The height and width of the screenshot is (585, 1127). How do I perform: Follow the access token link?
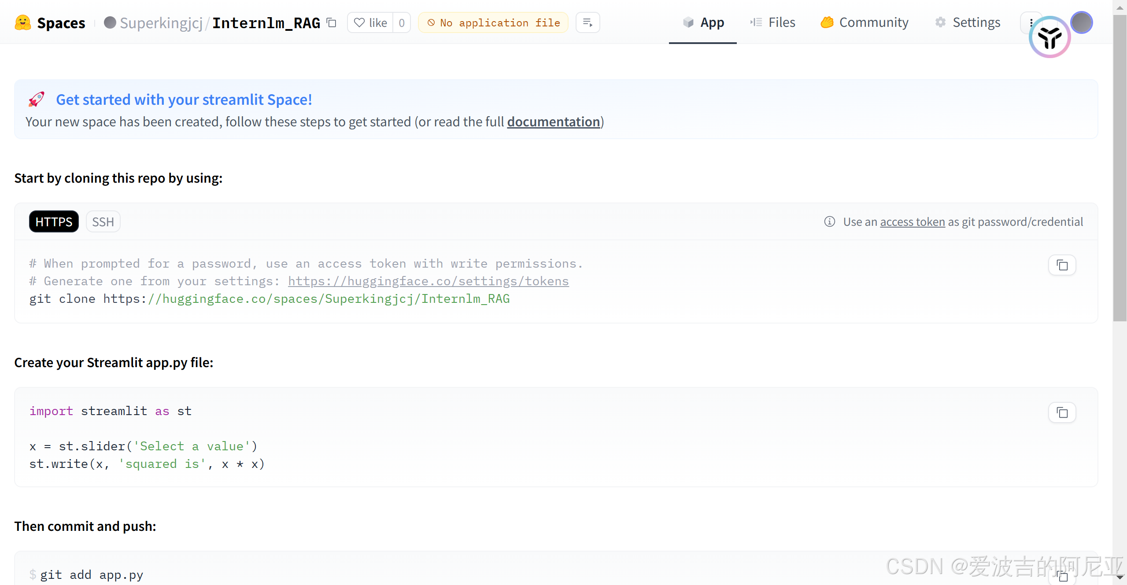[912, 221]
